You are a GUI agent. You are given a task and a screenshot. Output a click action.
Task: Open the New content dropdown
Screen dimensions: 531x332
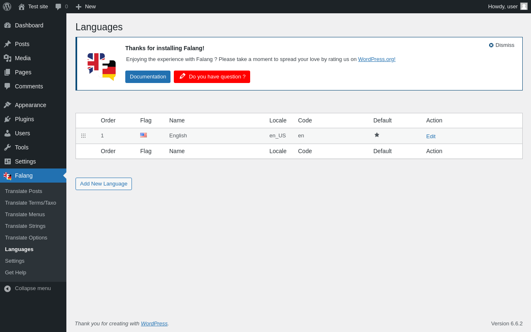coord(86,7)
